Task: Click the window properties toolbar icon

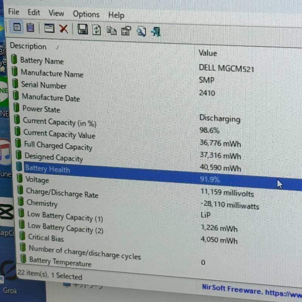Action: point(49,28)
